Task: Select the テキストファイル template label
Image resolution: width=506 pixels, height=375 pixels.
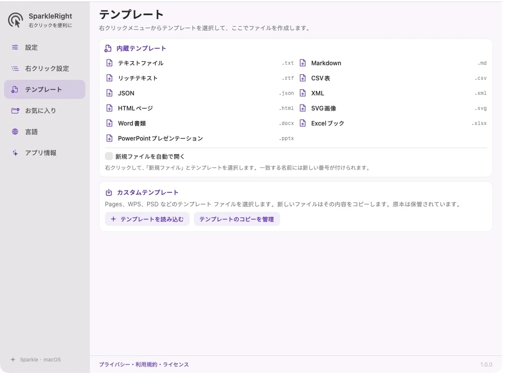Action: [x=141, y=63]
